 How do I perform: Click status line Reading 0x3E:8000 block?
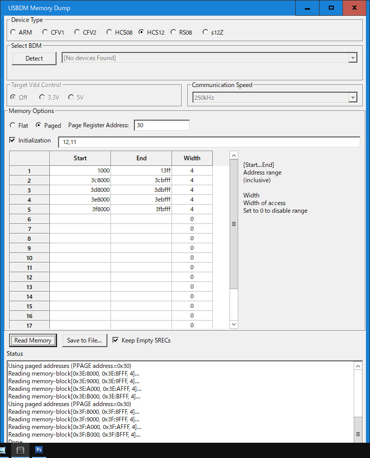74,374
